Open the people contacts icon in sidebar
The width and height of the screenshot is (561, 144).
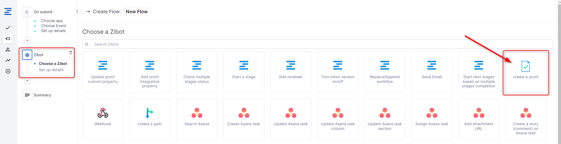click(x=8, y=49)
